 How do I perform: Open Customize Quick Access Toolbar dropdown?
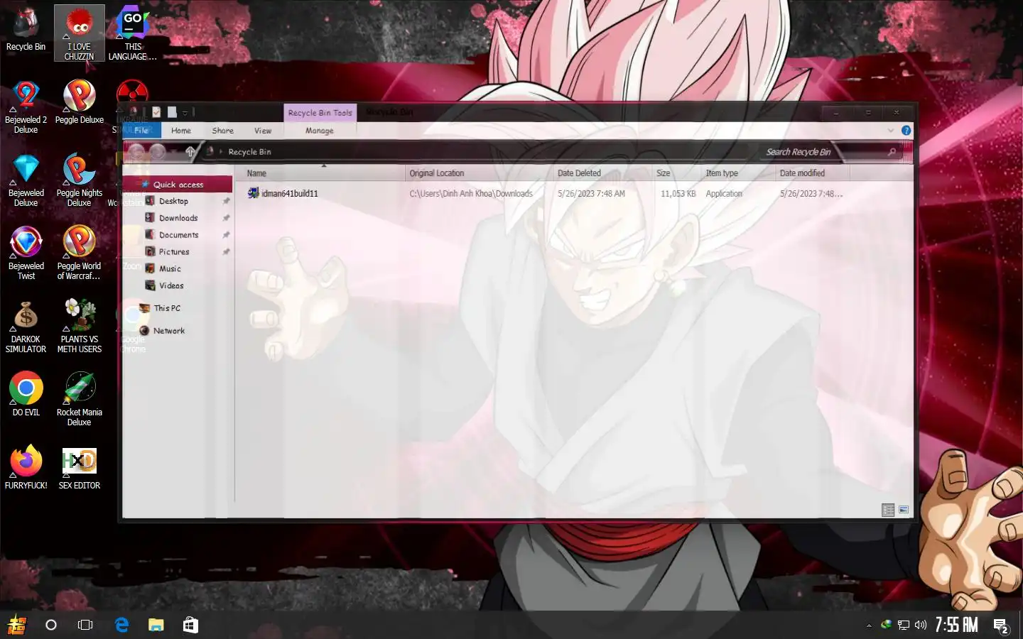pos(185,112)
